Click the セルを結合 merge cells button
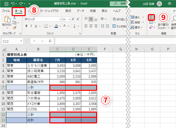 119,26
